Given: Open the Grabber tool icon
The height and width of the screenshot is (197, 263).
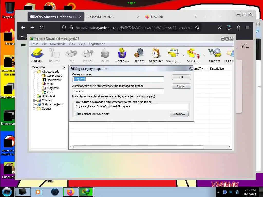Looking at the screenshot, I should pyautogui.click(x=214, y=55).
